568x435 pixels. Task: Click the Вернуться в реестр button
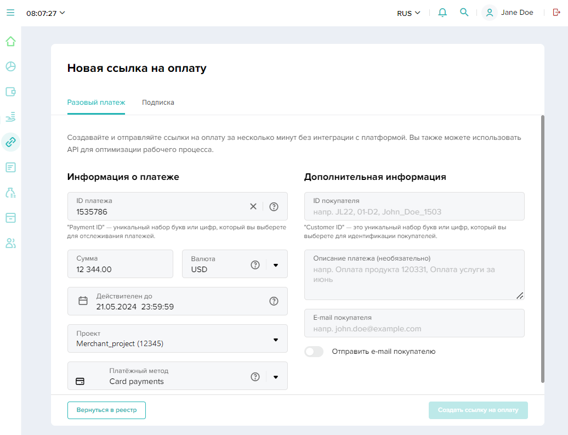pos(106,410)
